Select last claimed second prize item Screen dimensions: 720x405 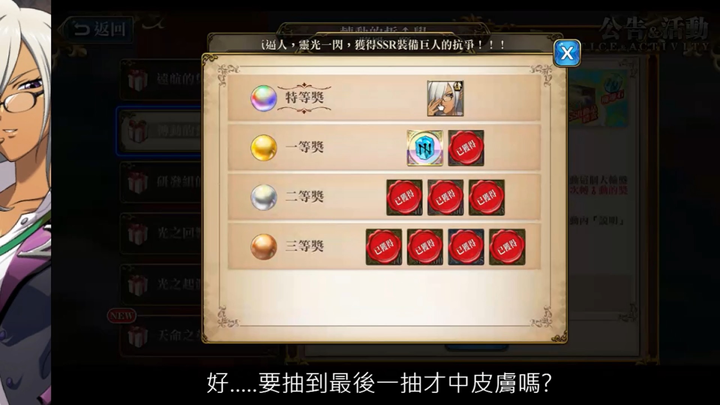(487, 198)
